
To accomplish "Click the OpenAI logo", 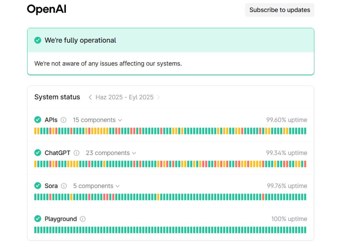I will (47, 9).
